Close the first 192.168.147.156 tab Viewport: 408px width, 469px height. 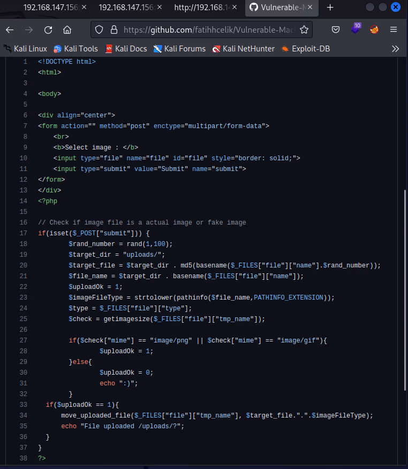pyautogui.click(x=84, y=7)
